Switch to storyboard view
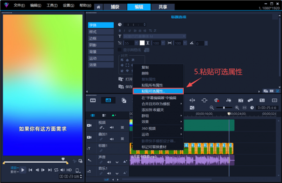 click(x=93, y=100)
